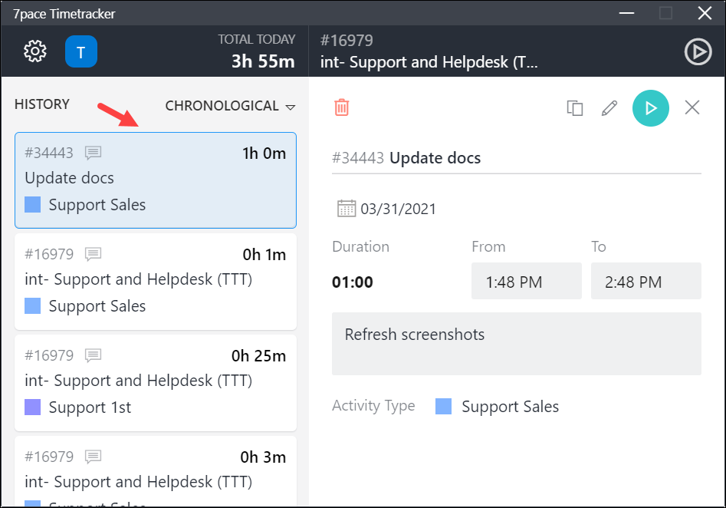Select the 0h 3m history entry
This screenshot has width=726, height=508.
click(x=156, y=471)
